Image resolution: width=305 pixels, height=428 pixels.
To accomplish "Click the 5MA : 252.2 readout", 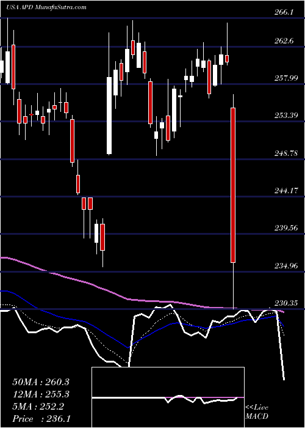I will click(x=38, y=407).
